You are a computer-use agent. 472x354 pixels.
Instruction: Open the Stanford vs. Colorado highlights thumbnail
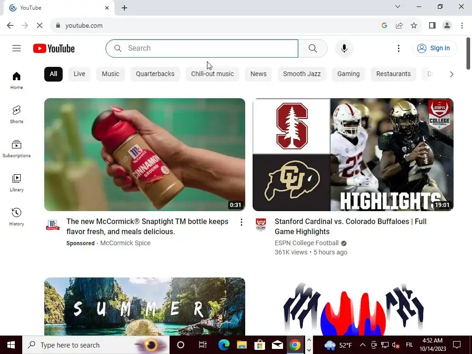pos(353,154)
